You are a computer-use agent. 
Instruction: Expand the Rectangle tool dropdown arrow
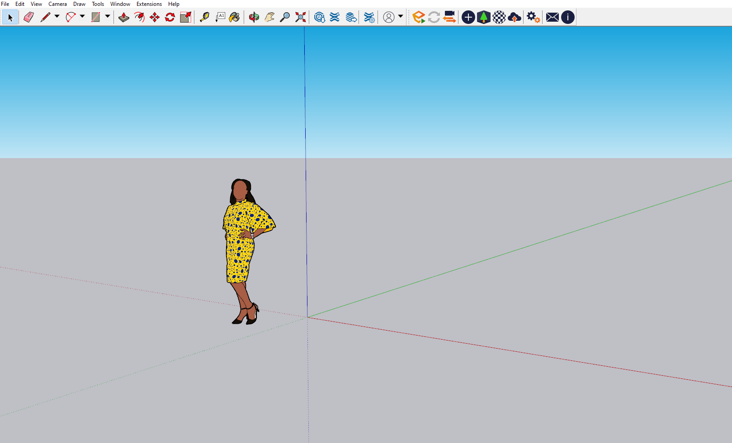(x=107, y=17)
